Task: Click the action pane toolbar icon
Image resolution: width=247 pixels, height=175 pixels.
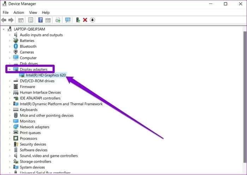Action: point(48,20)
